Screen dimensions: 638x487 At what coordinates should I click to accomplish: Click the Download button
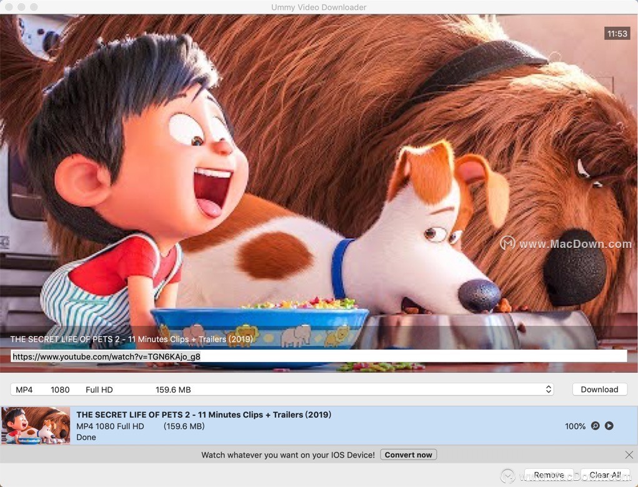[x=599, y=390]
